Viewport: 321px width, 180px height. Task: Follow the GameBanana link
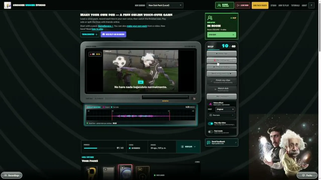point(105,26)
